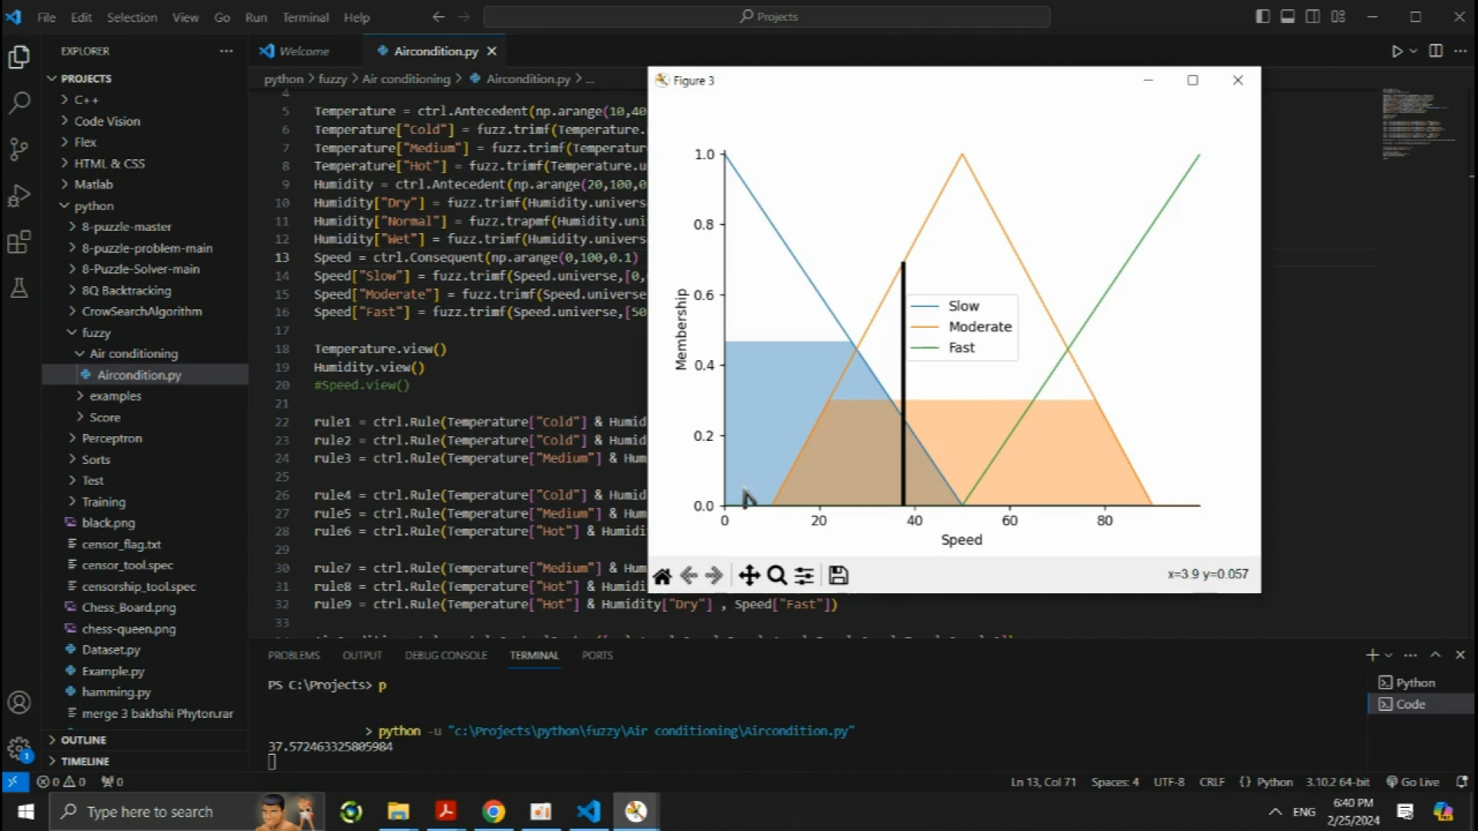This screenshot has height=831, width=1478.
Task: Open the Terminal menu
Action: click(x=305, y=17)
